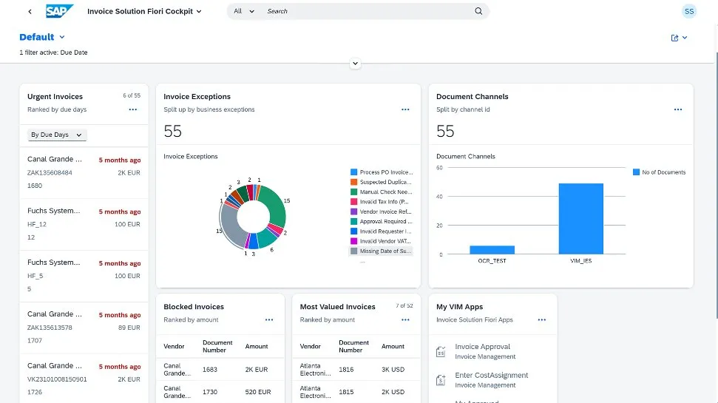Expand the collapsed filter header bar
This screenshot has height=403, width=718.
click(x=356, y=64)
